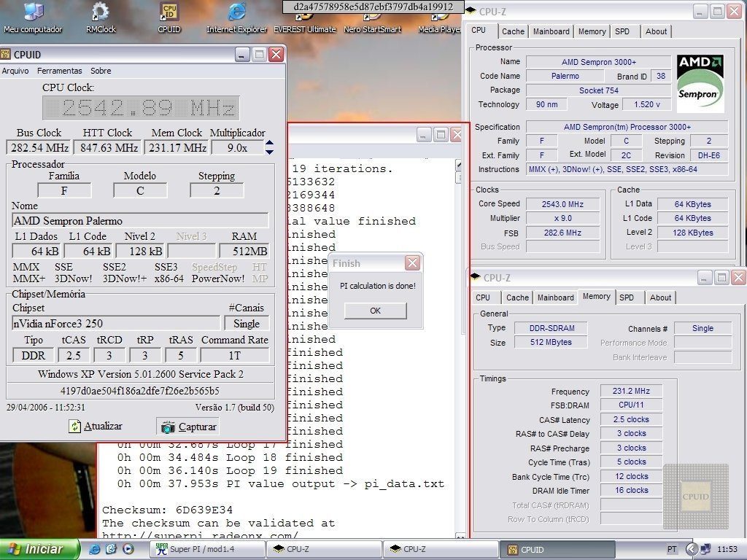
Task: Click the Nome field AMD Sempron Palermo
Action: click(x=140, y=220)
